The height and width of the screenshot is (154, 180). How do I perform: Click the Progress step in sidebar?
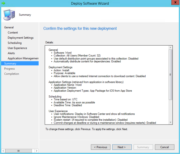click(x=10, y=69)
